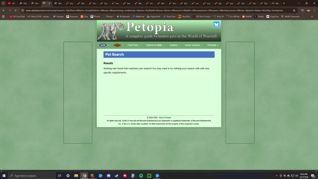Open the Calculator icon on taskbar
This screenshot has height=179, width=318.
click(133, 176)
